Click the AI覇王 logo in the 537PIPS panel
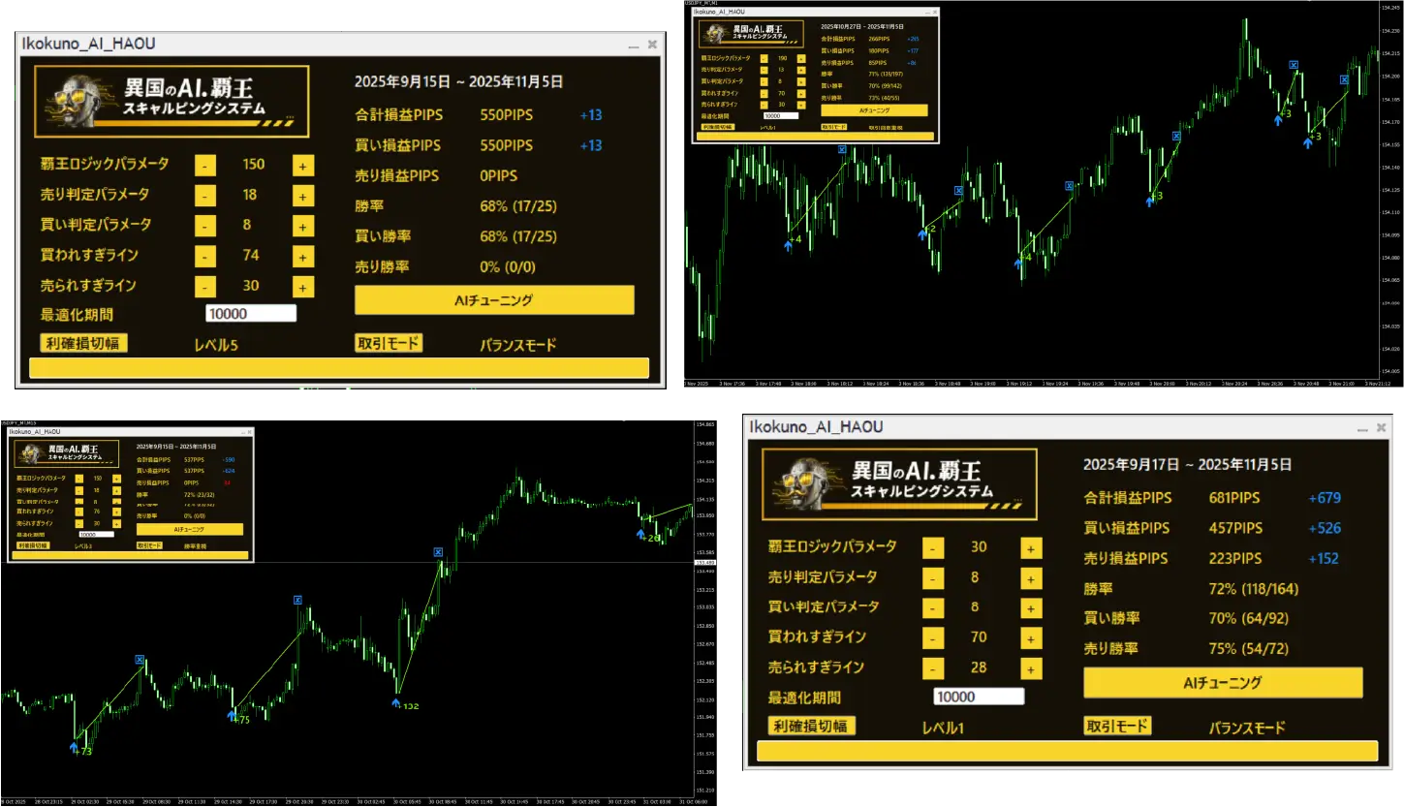The height and width of the screenshot is (807, 1404). (x=64, y=453)
